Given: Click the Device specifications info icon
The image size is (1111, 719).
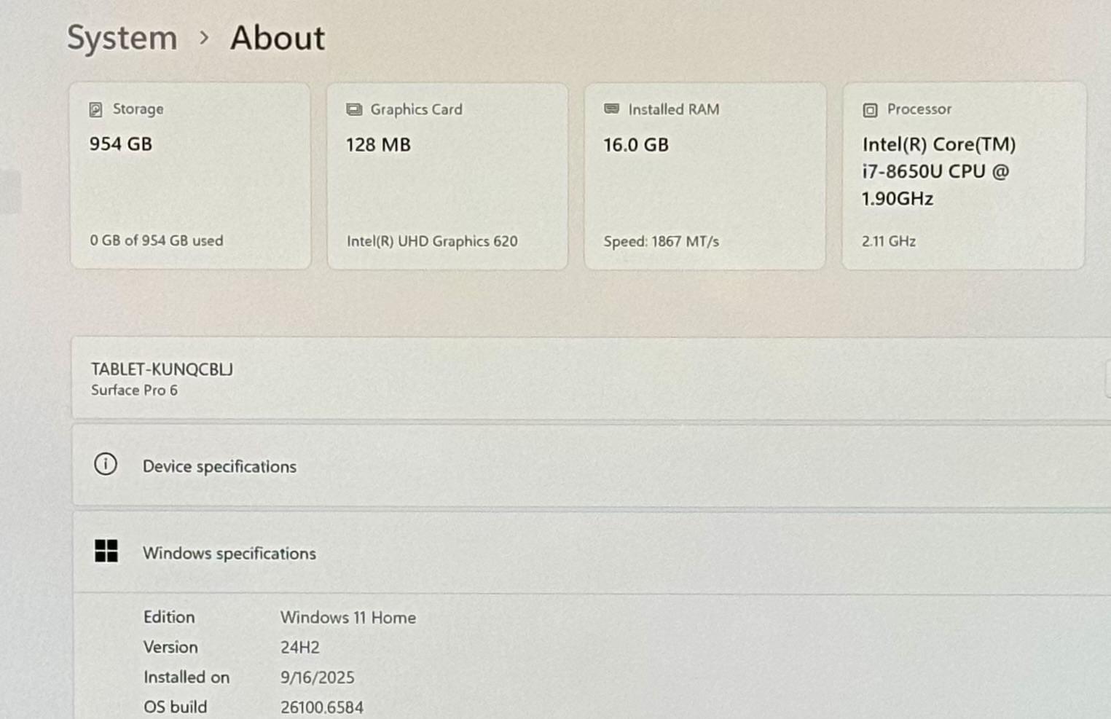Looking at the screenshot, I should (106, 464).
